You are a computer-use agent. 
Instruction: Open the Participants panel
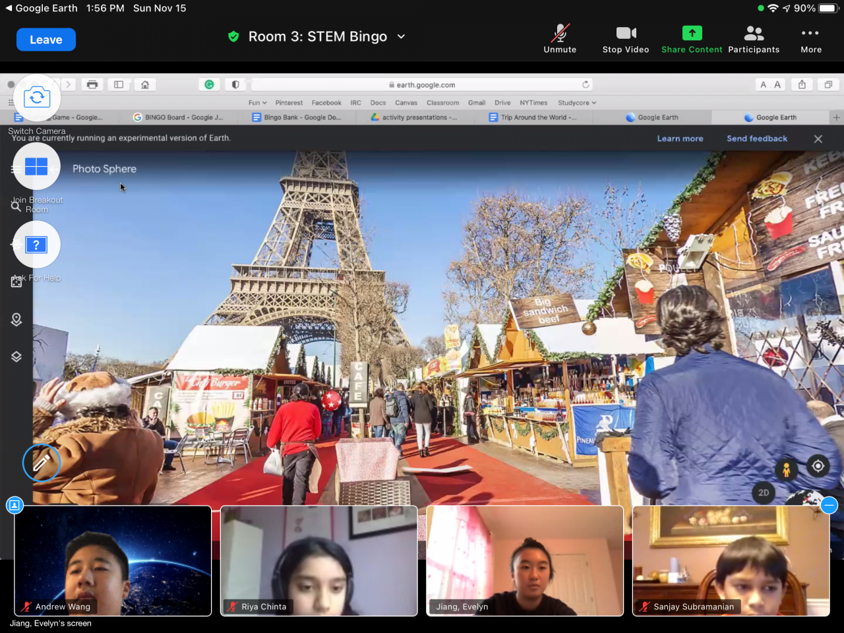(x=754, y=40)
